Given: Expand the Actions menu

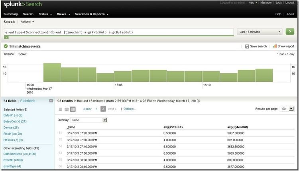Looking at the screenshot, I should coord(28,22).
